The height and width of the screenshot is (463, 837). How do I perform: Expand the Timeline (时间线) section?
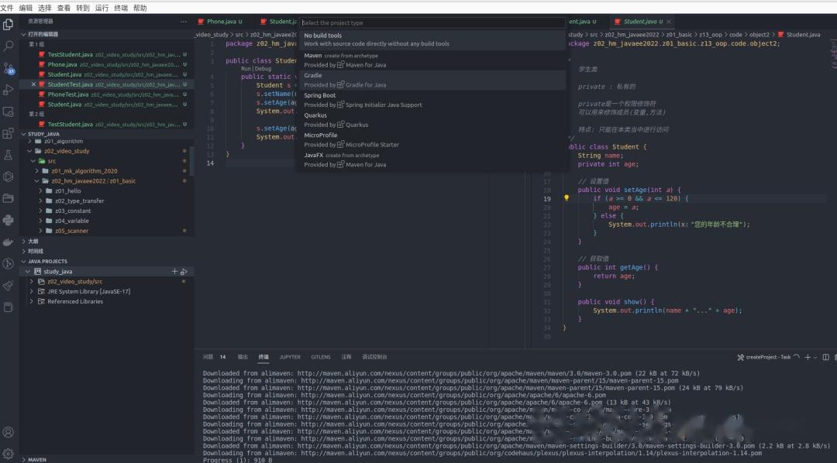[24, 251]
